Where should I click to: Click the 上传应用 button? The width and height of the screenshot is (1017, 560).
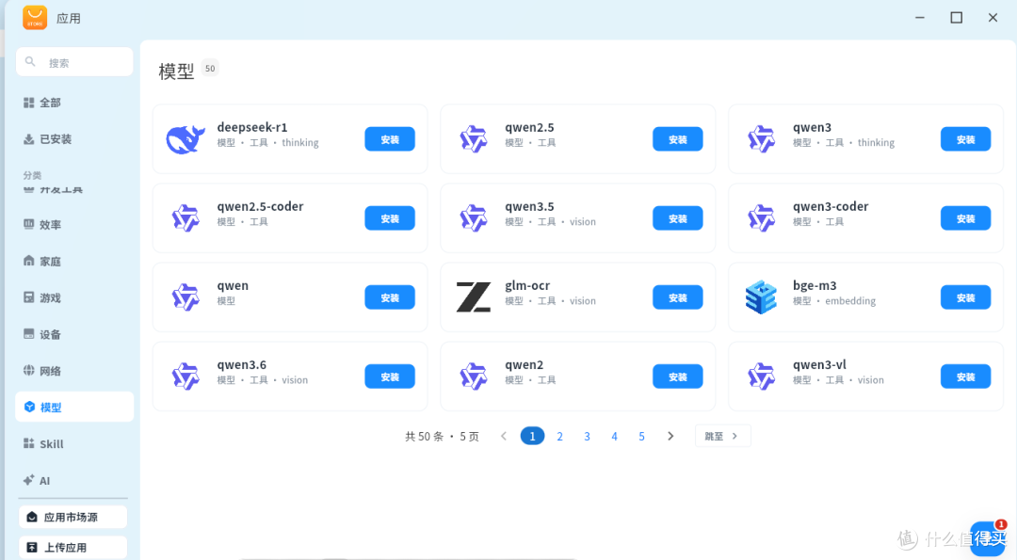click(73, 547)
